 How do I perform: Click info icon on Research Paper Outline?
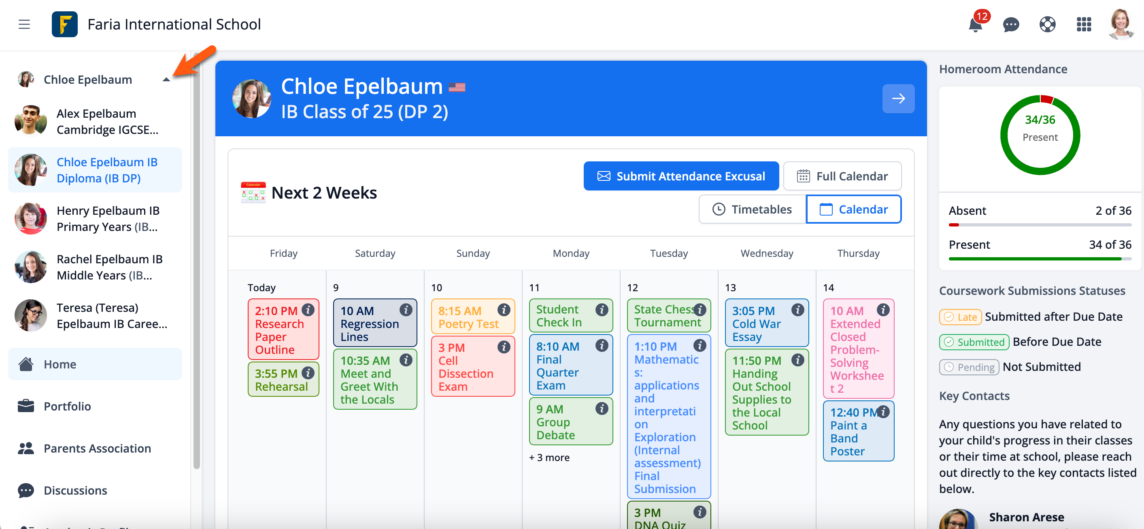click(308, 309)
